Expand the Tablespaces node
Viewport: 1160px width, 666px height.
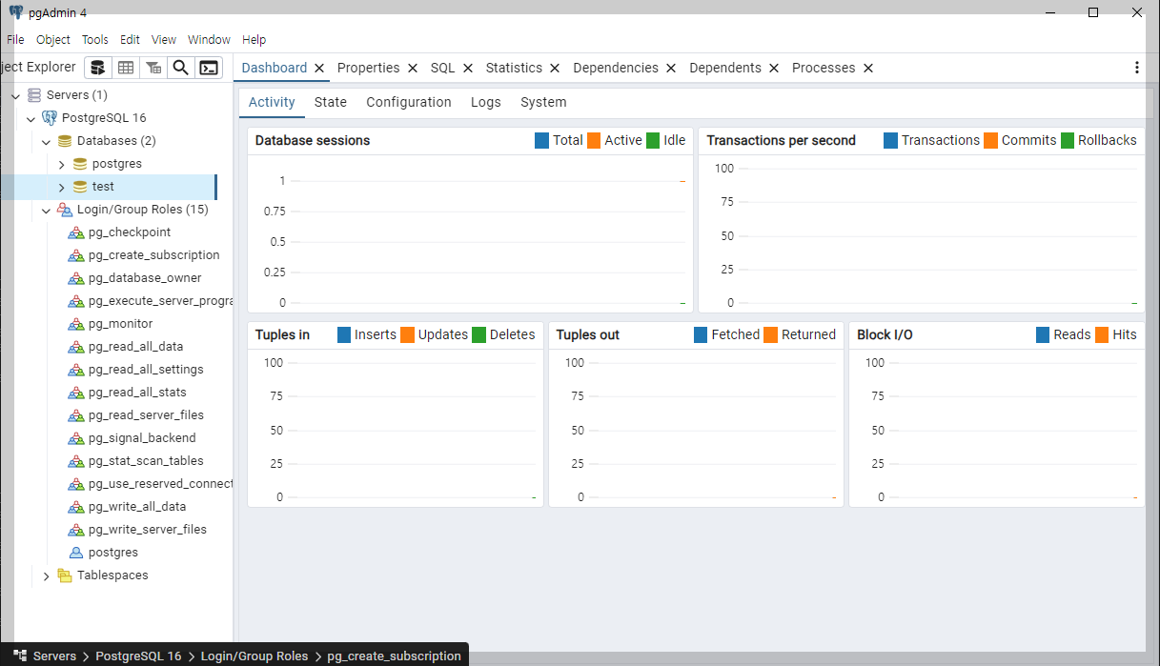pyautogui.click(x=46, y=575)
